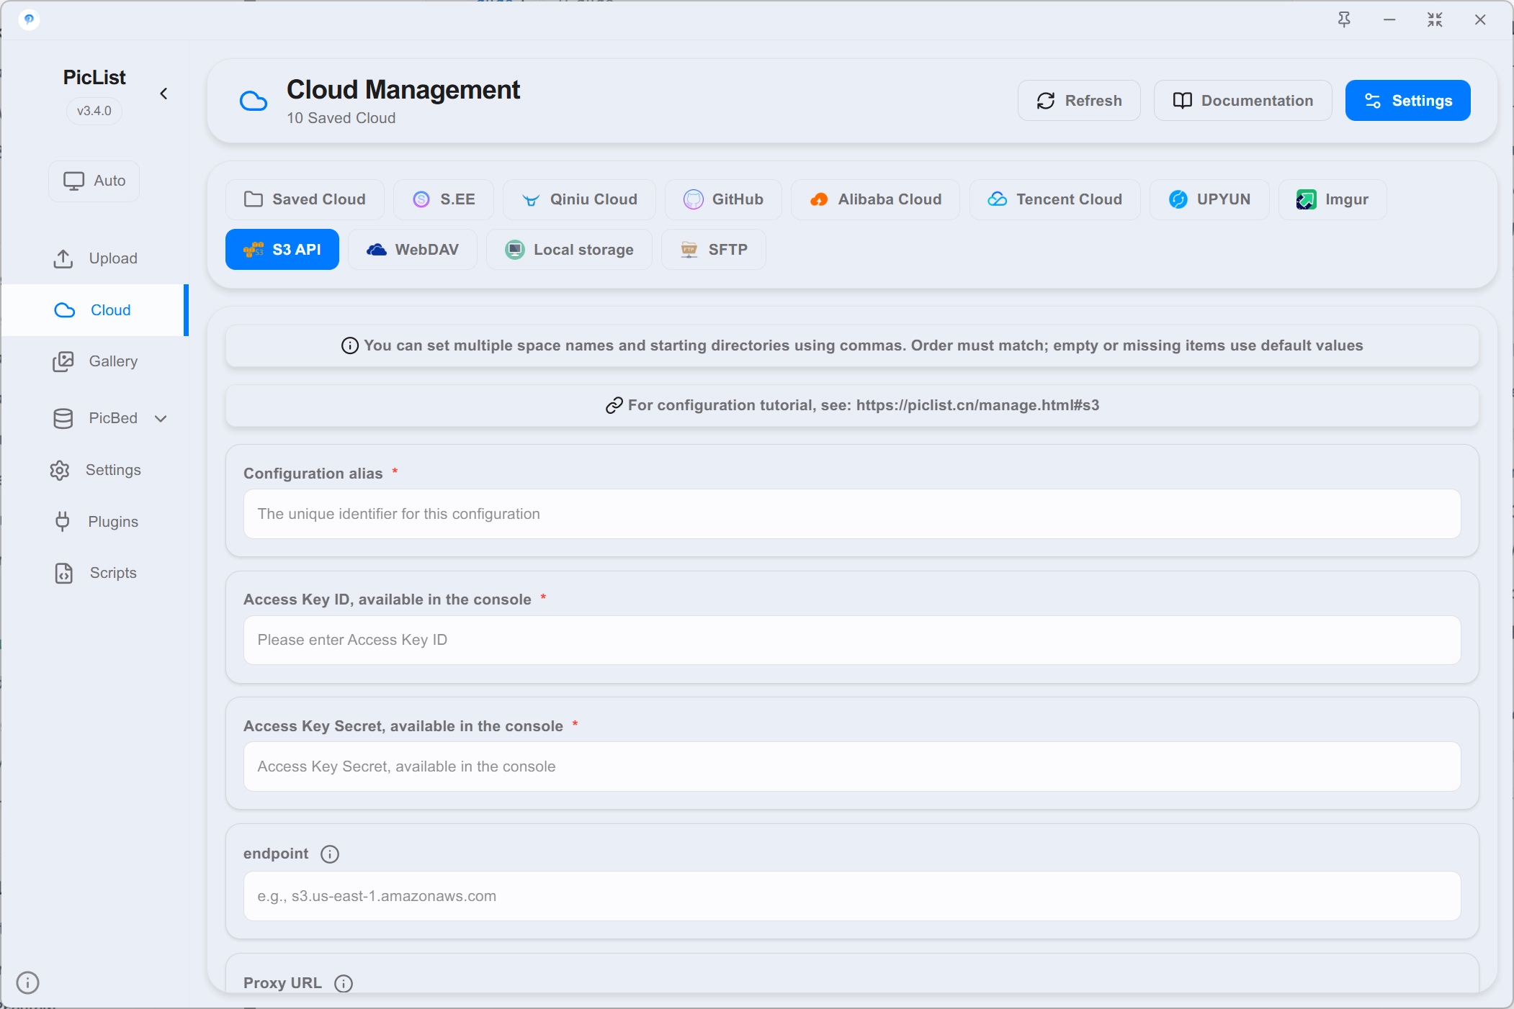Open Scripts from the sidebar
Viewport: 1514px width, 1009px height.
pos(94,573)
